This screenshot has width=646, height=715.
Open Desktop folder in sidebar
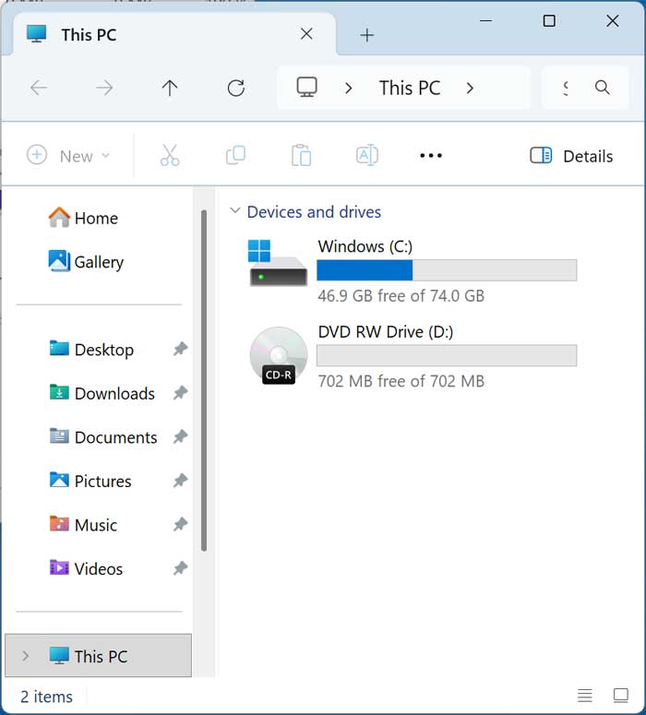(91, 350)
